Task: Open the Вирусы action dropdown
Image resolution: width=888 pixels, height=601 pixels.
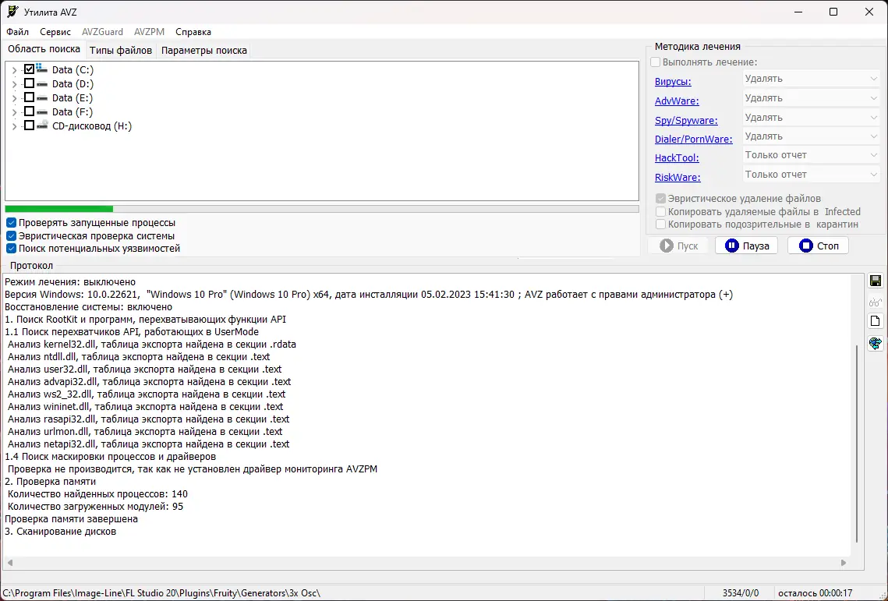Action: 811,79
